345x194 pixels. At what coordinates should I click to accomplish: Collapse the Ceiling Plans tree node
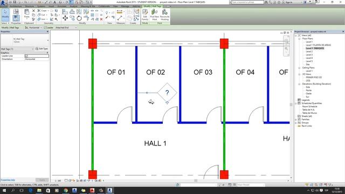pos(299,68)
